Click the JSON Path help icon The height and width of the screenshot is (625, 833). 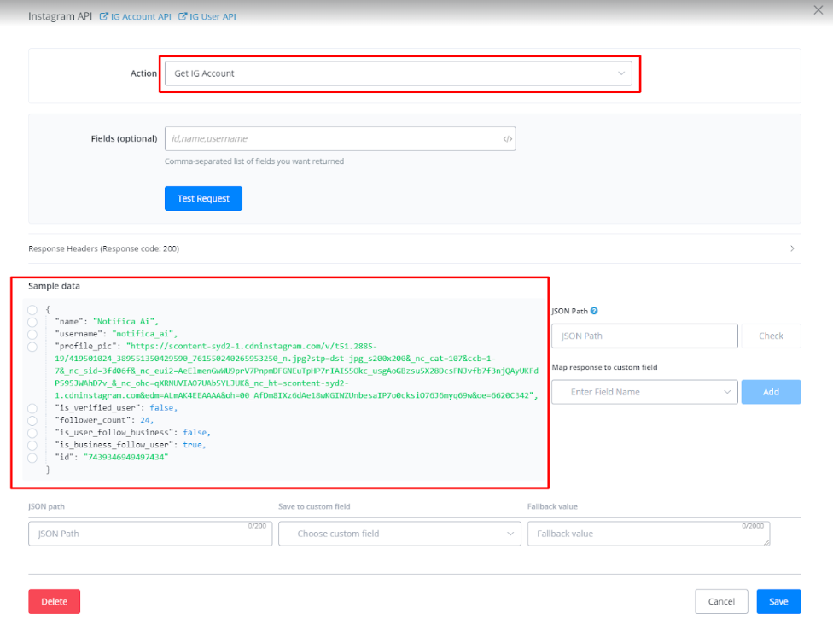click(x=594, y=312)
